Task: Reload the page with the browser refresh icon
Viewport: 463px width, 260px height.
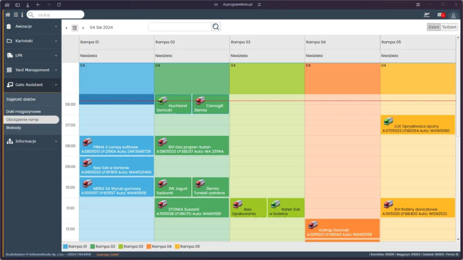Action: [x=59, y=5]
